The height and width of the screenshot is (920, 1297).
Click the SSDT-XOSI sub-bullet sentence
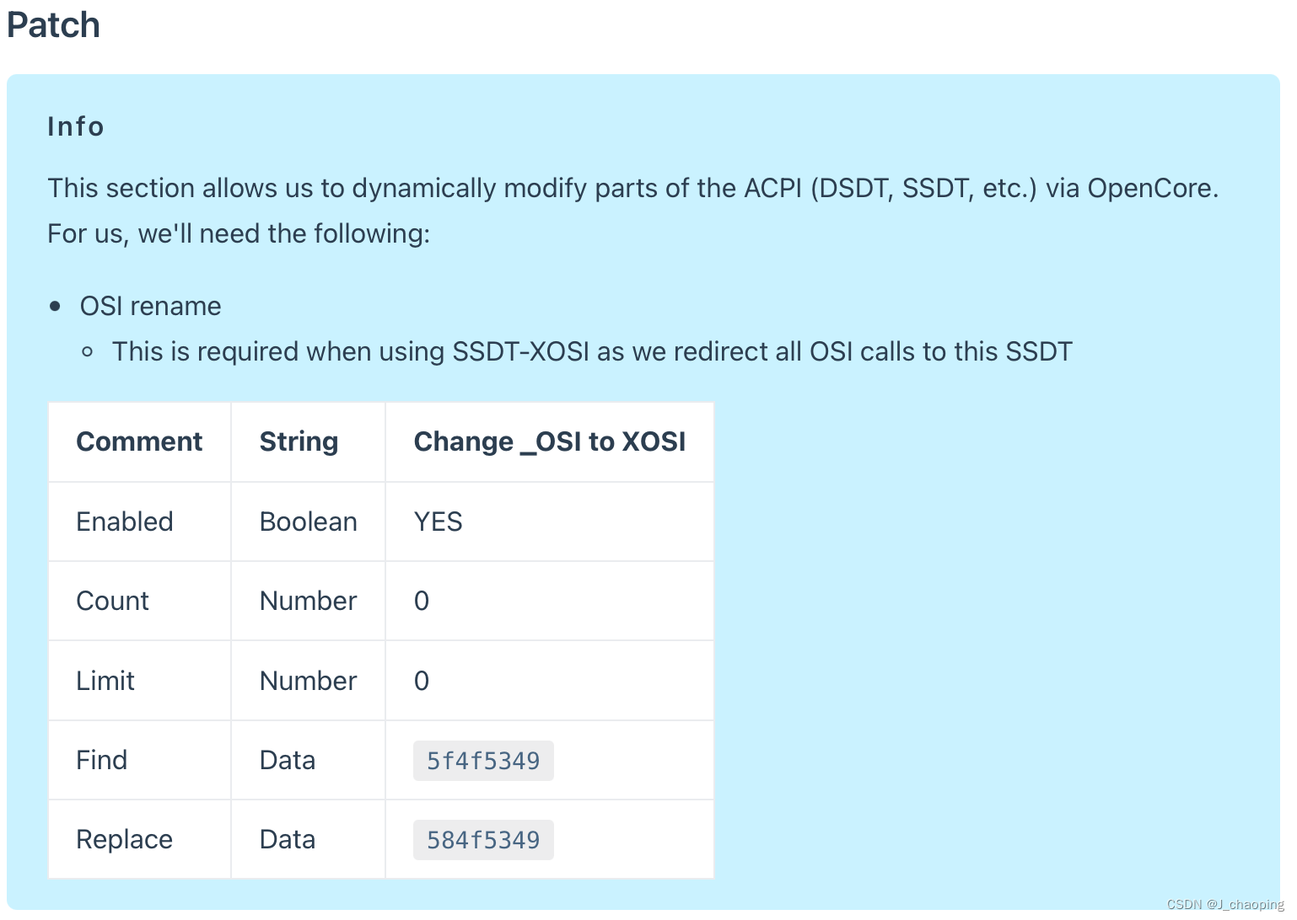(x=592, y=351)
